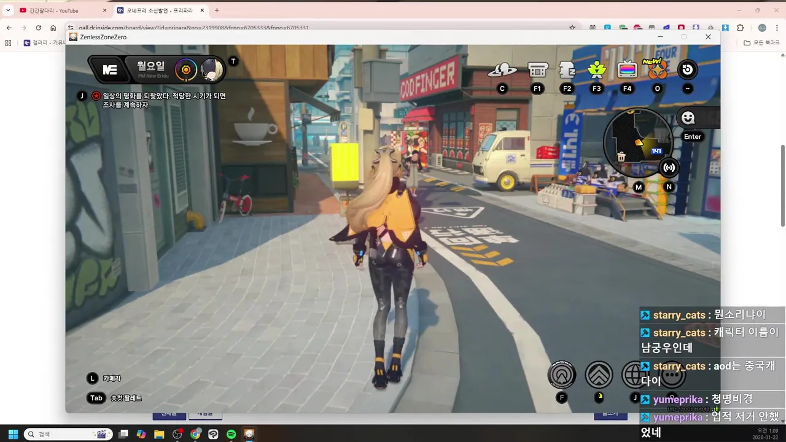Bookmark the page with the star icon
Image resolution: width=786 pixels, height=442 pixels.
pyautogui.click(x=572, y=28)
